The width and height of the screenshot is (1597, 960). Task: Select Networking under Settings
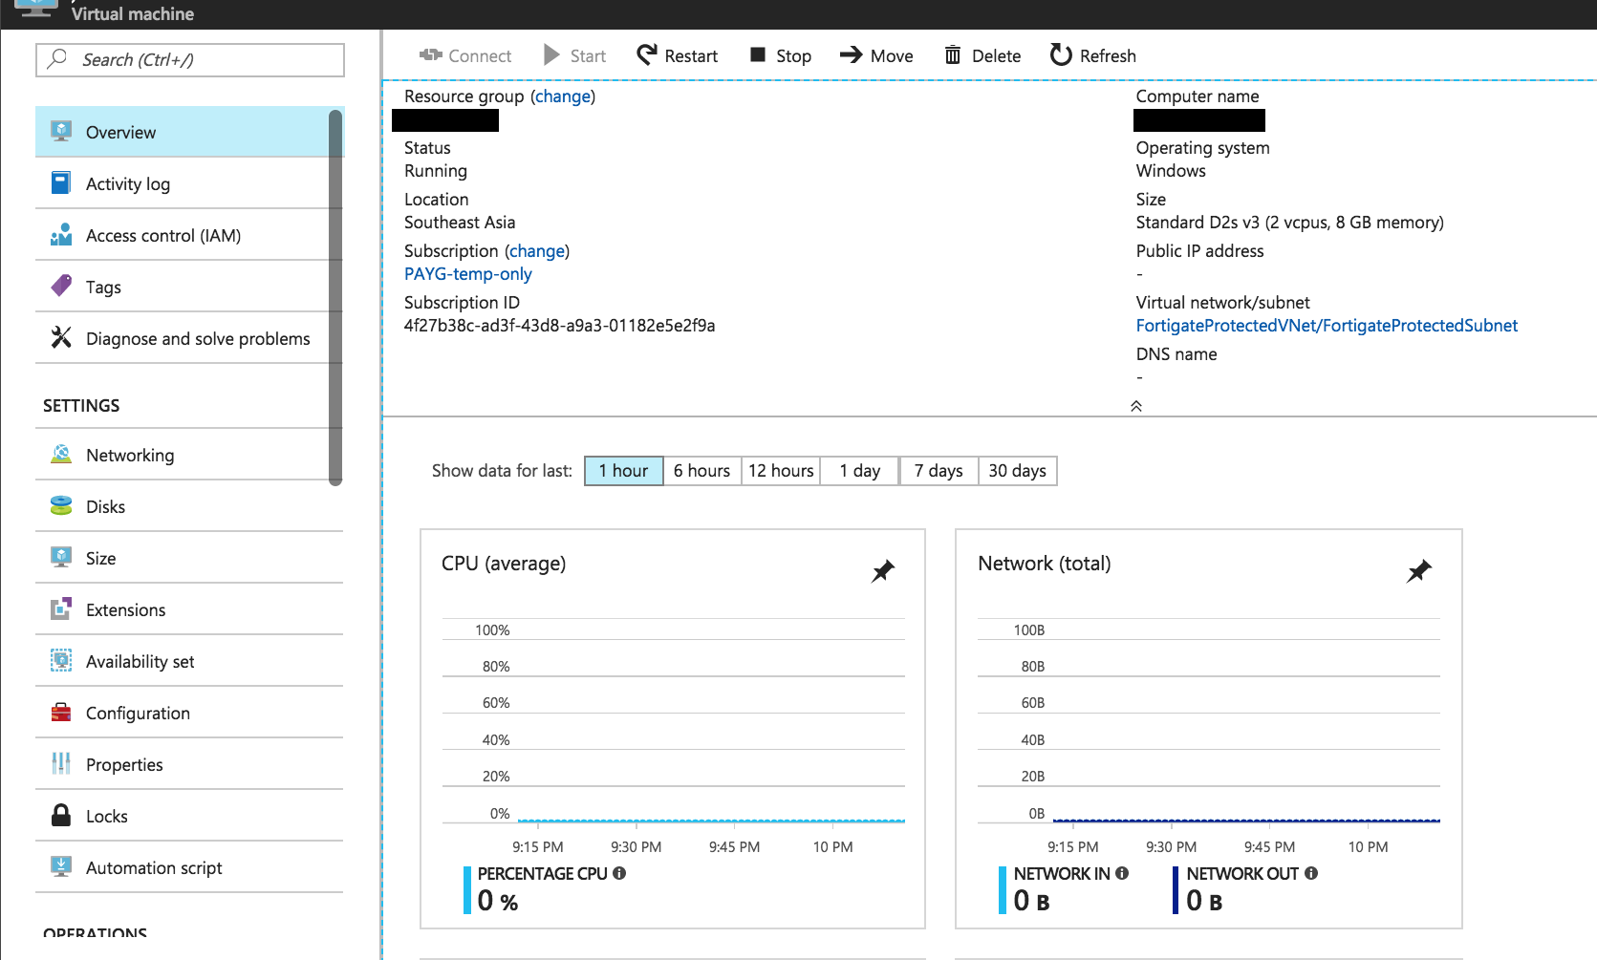[129, 455]
